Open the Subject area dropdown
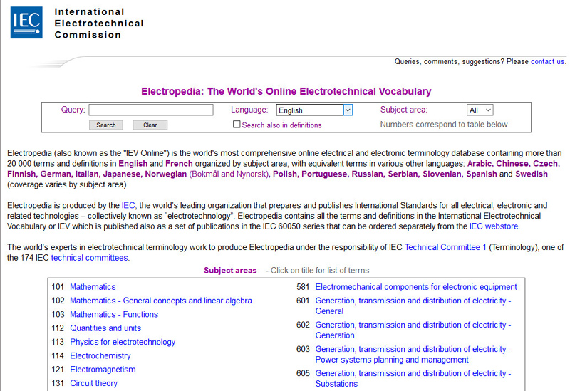 pyautogui.click(x=480, y=110)
